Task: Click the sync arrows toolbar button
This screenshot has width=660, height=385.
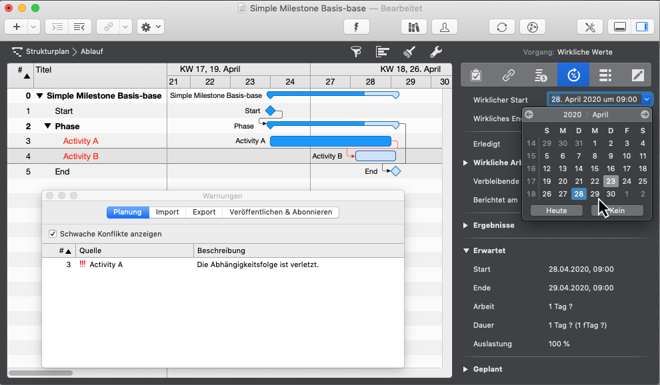Action: (502, 27)
